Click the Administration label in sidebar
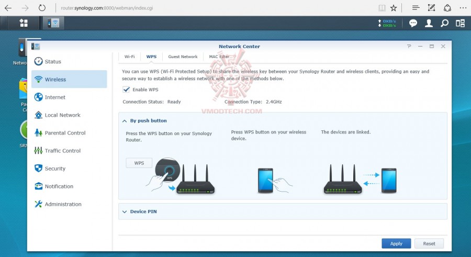Image resolution: width=471 pixels, height=257 pixels. click(63, 204)
